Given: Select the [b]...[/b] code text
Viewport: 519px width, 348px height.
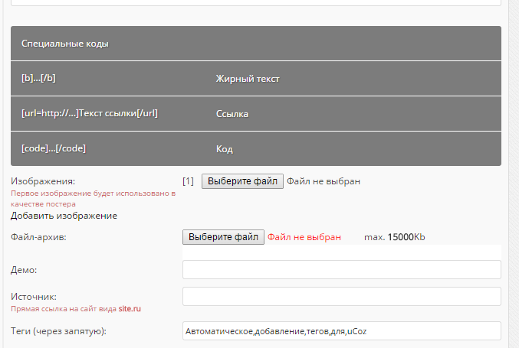Looking at the screenshot, I should click(39, 78).
